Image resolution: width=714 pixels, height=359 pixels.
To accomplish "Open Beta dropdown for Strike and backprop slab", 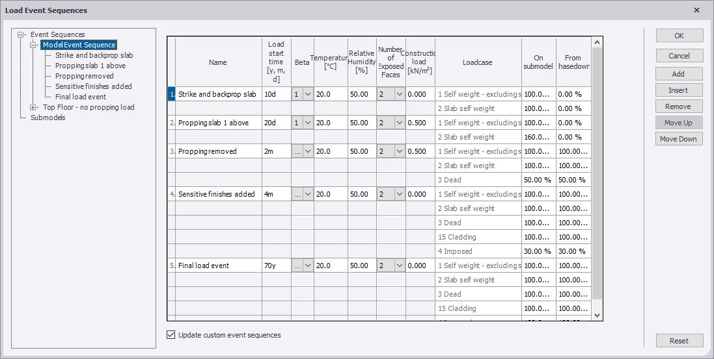I will tap(308, 94).
